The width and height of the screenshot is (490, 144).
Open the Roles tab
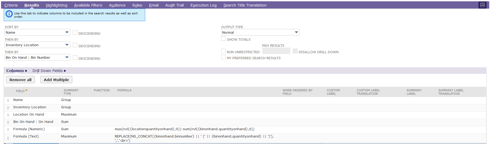pos(137,5)
